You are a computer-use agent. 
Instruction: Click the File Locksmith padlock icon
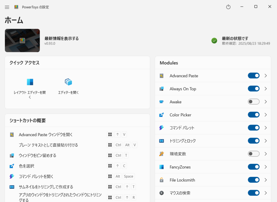[161, 180]
